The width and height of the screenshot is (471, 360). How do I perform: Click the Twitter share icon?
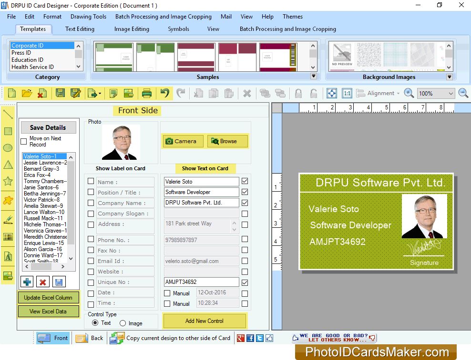coord(259,338)
